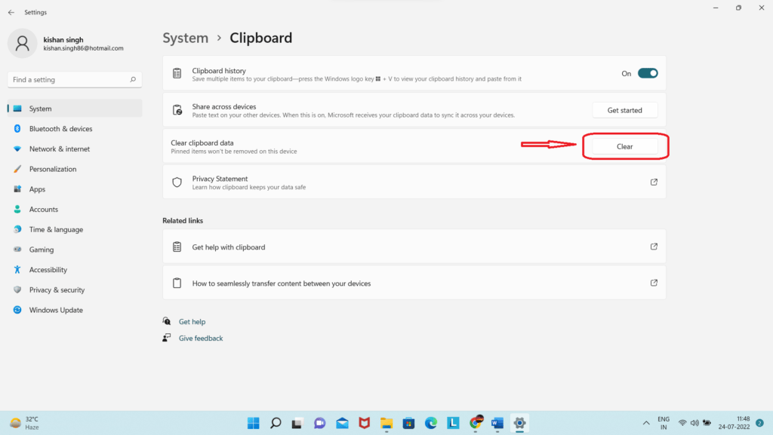The width and height of the screenshot is (773, 435).
Task: Show hidden tray icons chevron
Action: [x=646, y=423]
